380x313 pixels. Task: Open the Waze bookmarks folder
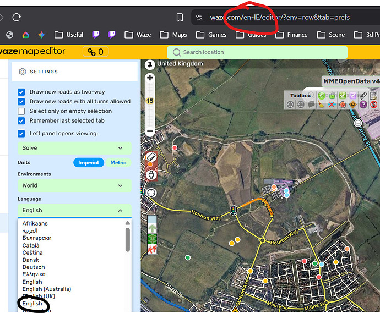point(138,35)
